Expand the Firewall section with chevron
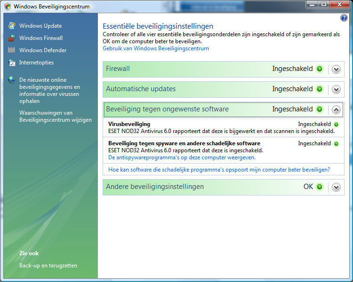 pos(336,69)
